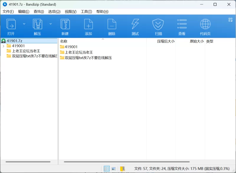Click the 打开 (Open) archive toolbar icon
The width and height of the screenshot is (236, 173).
(11, 26)
